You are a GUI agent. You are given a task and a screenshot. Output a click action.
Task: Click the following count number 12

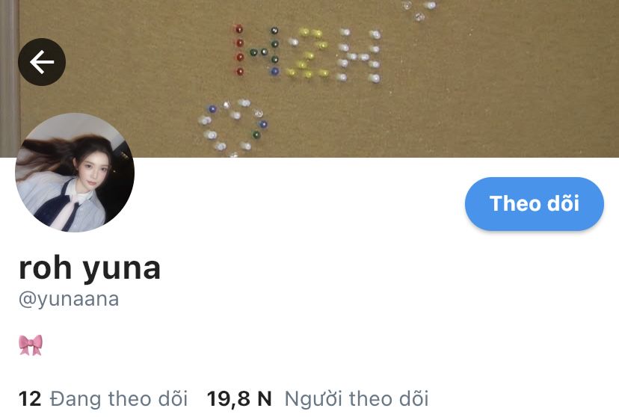coord(30,398)
